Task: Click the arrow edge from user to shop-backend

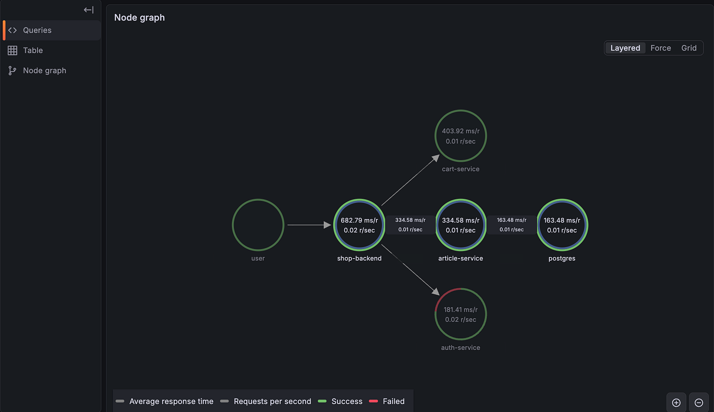Action: click(309, 225)
